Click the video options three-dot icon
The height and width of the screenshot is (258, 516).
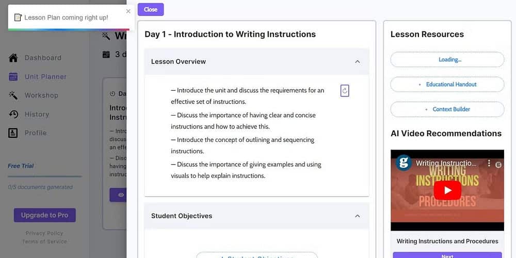coord(489,164)
